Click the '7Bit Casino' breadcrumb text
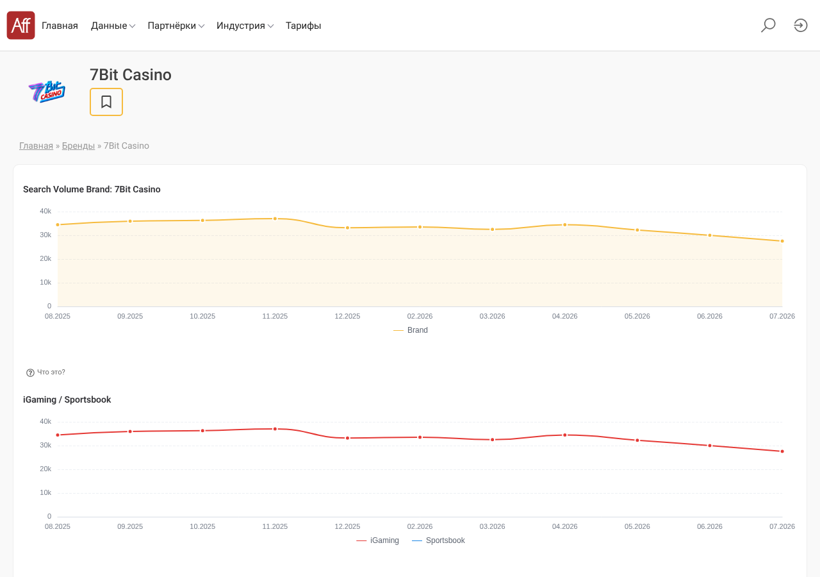This screenshot has height=577, width=820. [x=126, y=146]
